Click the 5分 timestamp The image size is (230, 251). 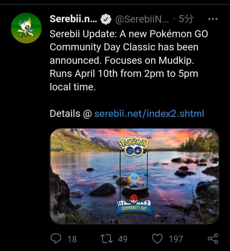pyautogui.click(x=186, y=19)
